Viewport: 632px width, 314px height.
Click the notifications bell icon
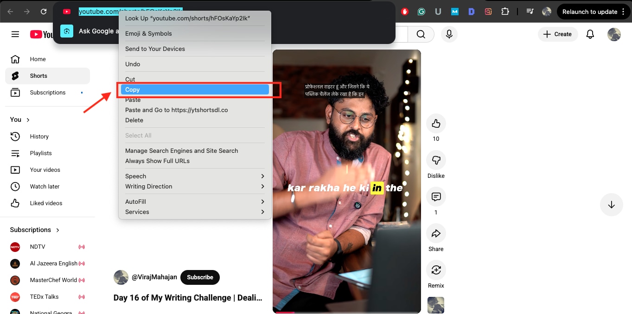[590, 34]
